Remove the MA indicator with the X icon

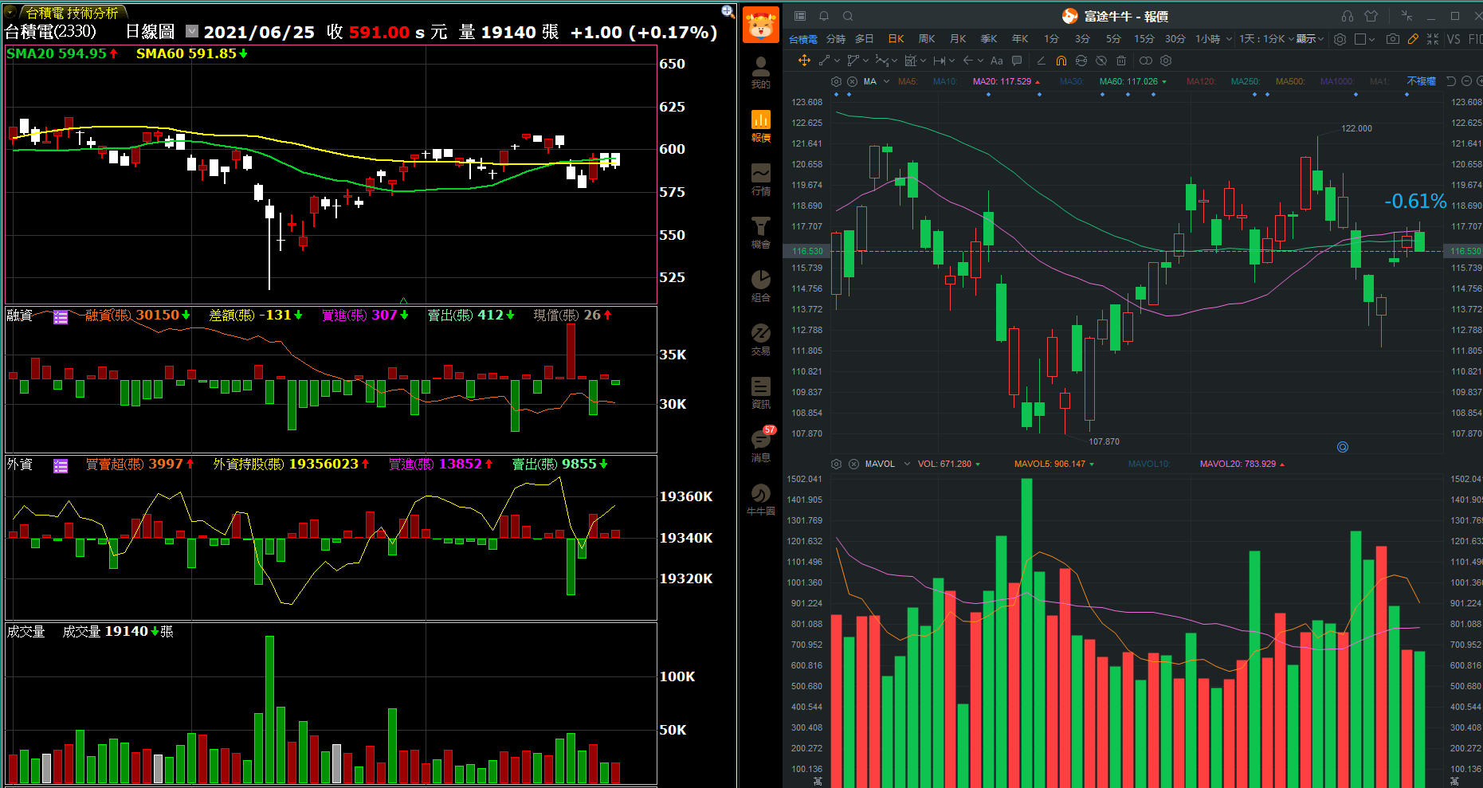(x=852, y=81)
